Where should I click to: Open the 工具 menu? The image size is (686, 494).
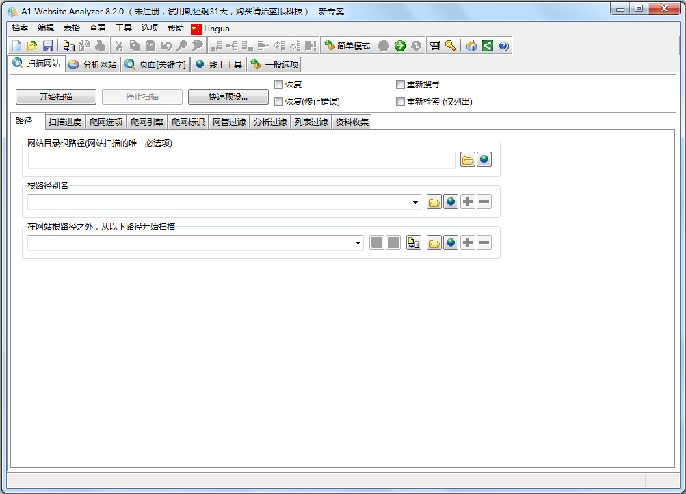coord(124,28)
